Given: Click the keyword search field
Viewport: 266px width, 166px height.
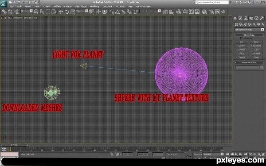Looking at the screenshot, I should [x=212, y=2].
